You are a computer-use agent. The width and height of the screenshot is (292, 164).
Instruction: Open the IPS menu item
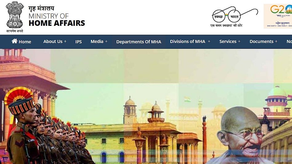78,42
